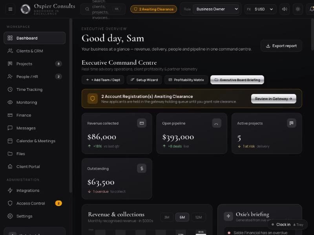
Task: Click the Access Control orange badge 2
Action: point(58,203)
